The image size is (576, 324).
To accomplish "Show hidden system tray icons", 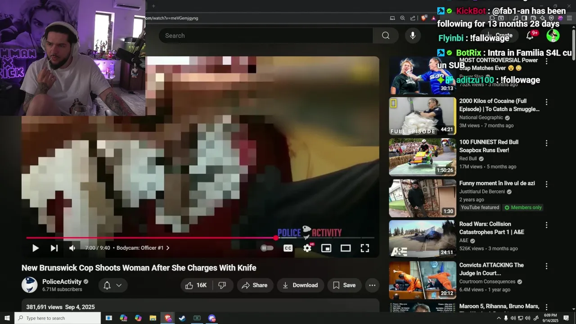I will pyautogui.click(x=499, y=318).
